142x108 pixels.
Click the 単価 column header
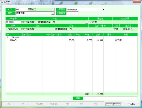87,34
